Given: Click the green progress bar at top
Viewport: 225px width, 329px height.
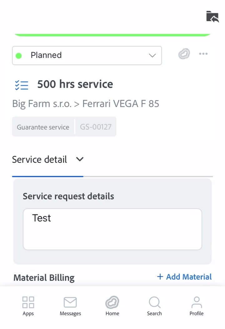Looking at the screenshot, I should (112, 35).
